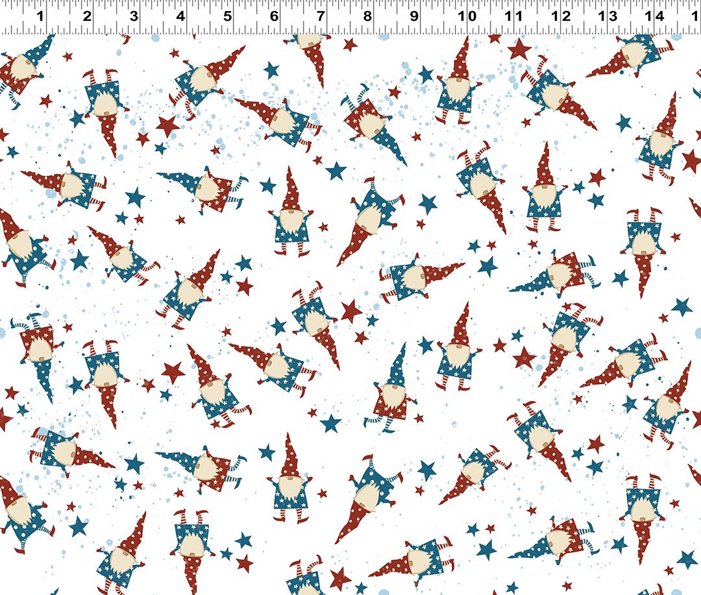Select the 12 inch ruler label

click(561, 16)
